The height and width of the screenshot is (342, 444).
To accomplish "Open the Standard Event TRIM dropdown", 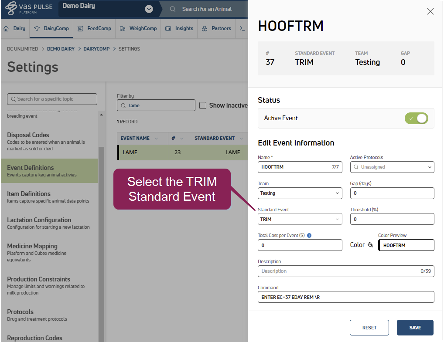I will (300, 219).
